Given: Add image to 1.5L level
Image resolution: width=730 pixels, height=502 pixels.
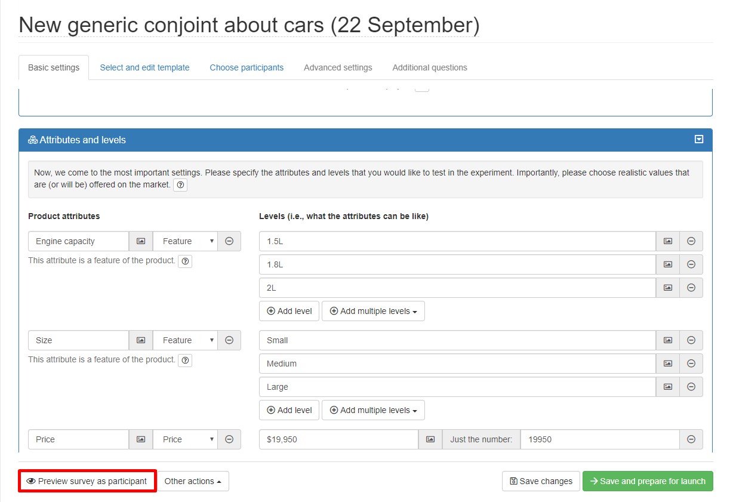Looking at the screenshot, I should [x=668, y=241].
